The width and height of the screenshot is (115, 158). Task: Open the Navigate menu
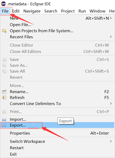click(32, 11)
